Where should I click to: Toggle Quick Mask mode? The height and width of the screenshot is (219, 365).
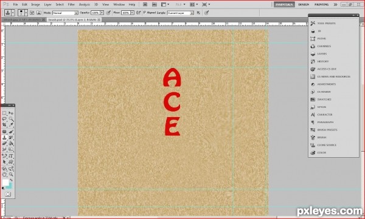[8, 194]
